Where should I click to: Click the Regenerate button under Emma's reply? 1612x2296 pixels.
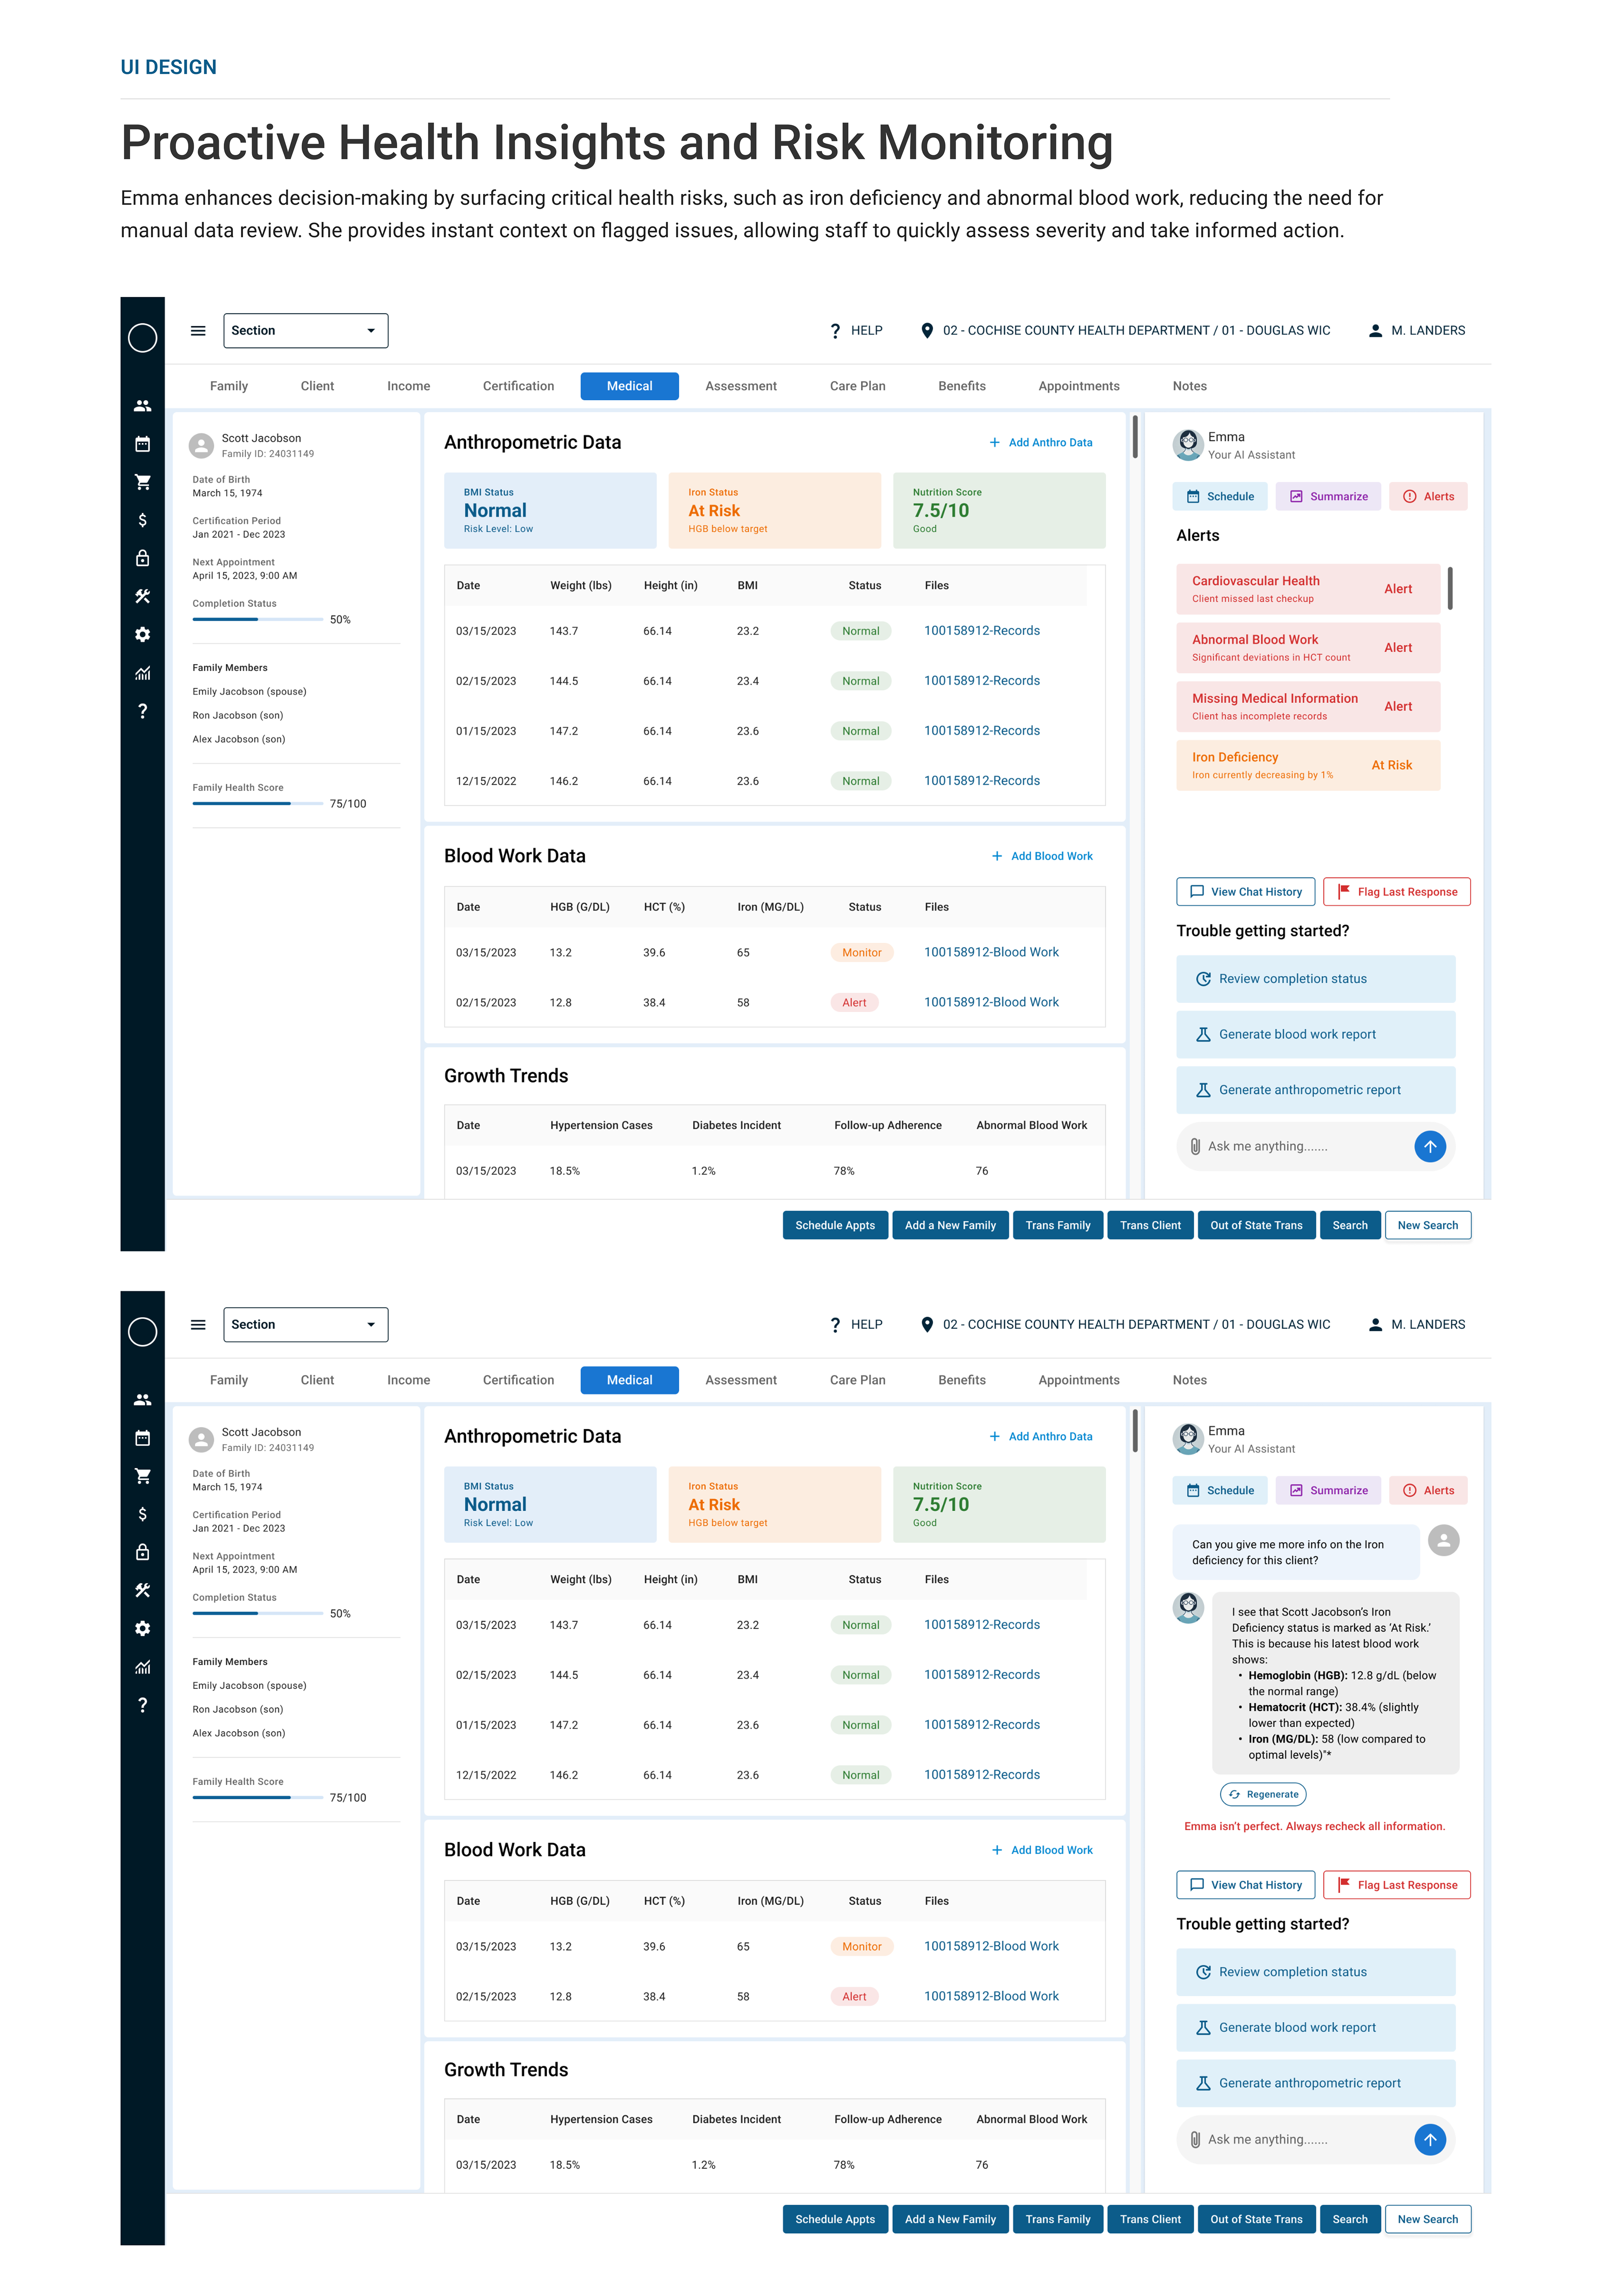pos(1262,1794)
